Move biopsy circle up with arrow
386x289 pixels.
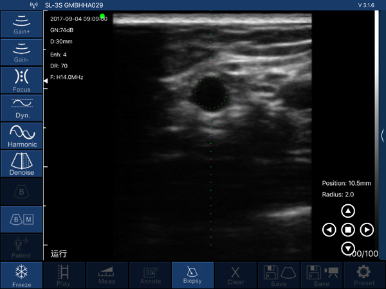[347, 211]
